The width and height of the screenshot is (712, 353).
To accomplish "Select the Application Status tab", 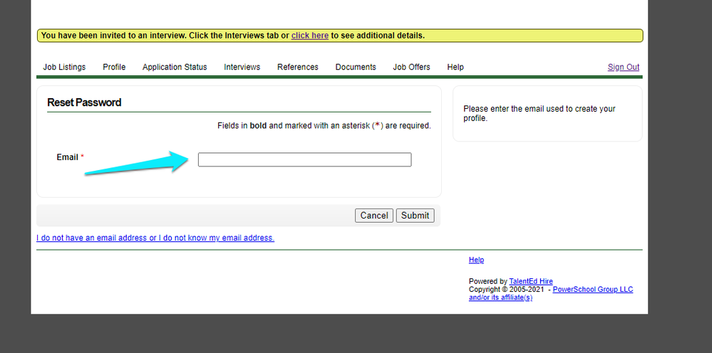I will coord(175,67).
